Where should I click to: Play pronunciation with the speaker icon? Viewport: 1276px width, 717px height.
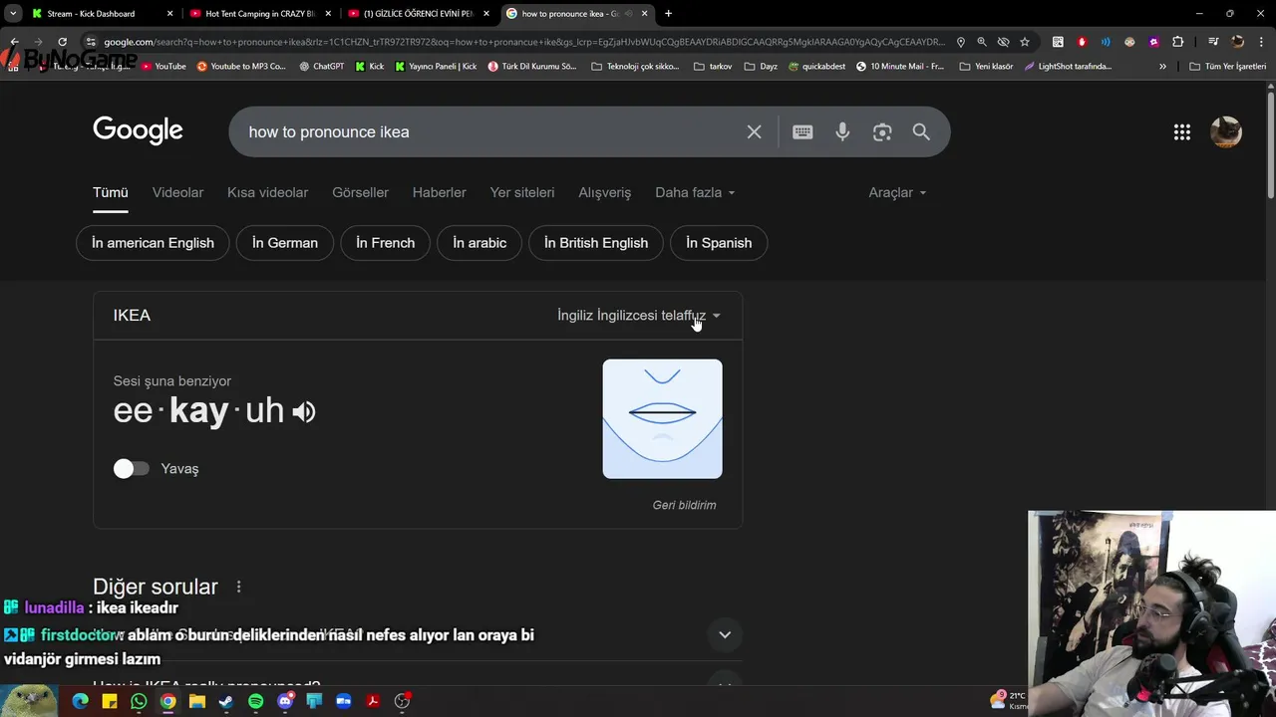(x=304, y=411)
